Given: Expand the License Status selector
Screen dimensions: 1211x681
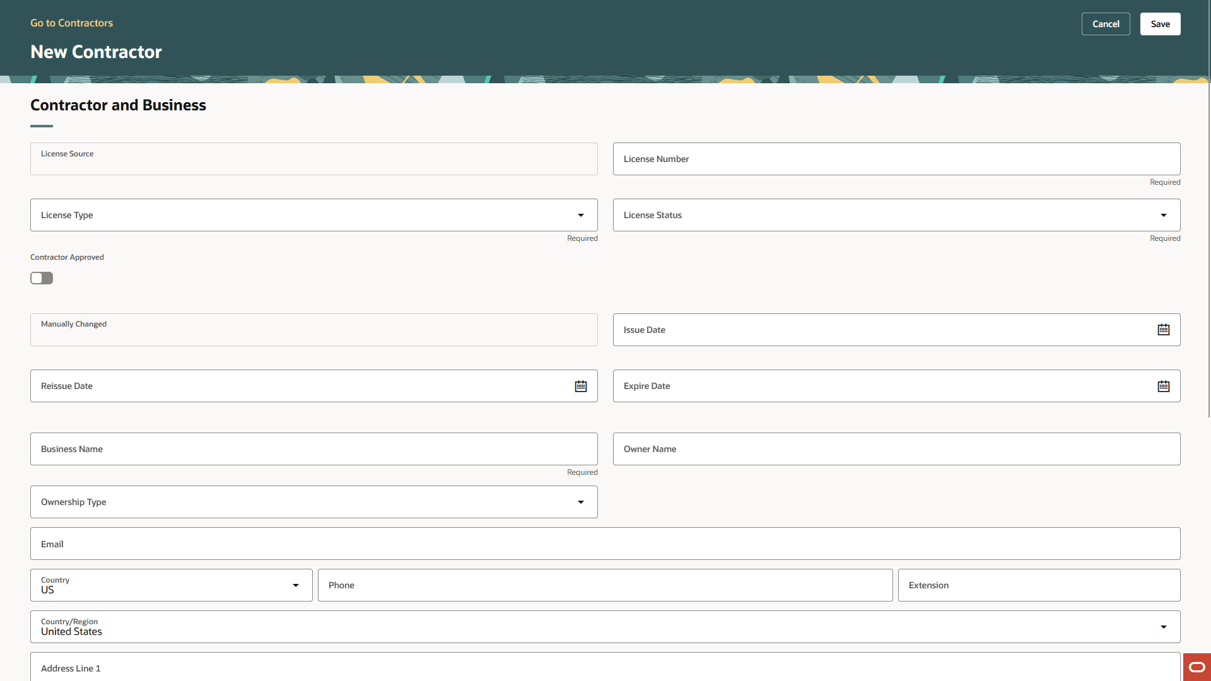Looking at the screenshot, I should [1164, 215].
